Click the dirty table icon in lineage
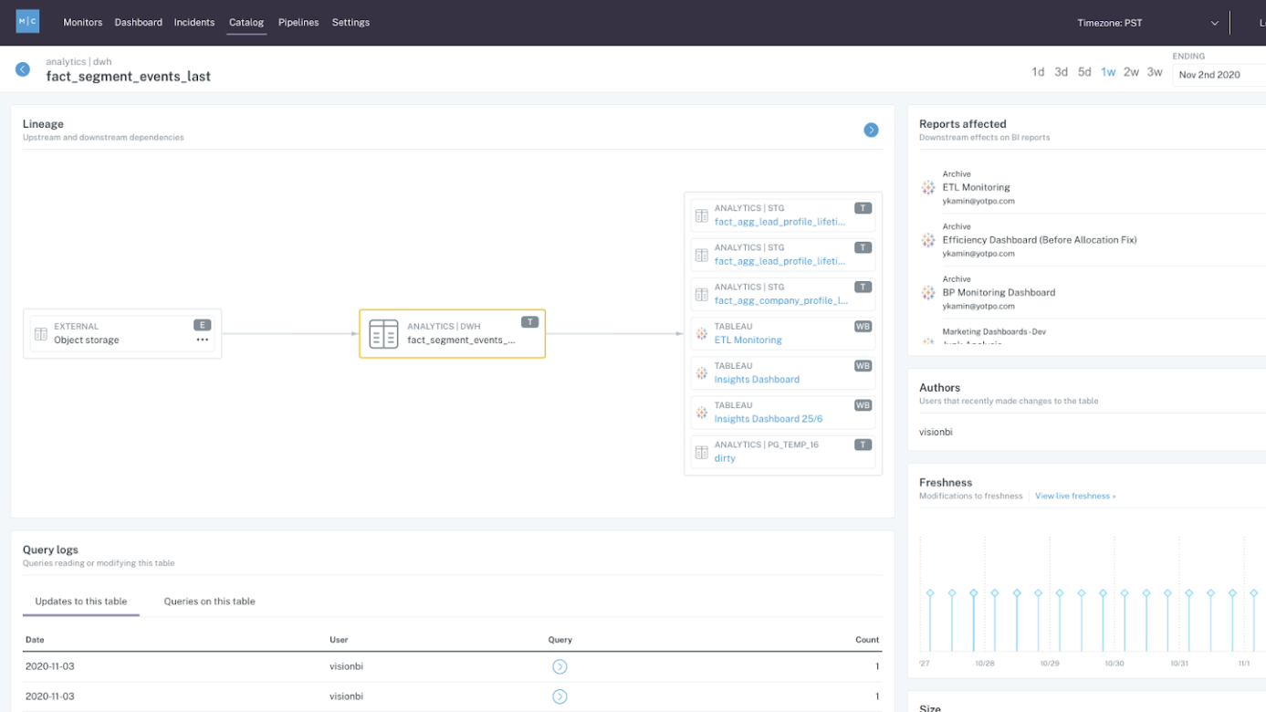 coord(701,452)
